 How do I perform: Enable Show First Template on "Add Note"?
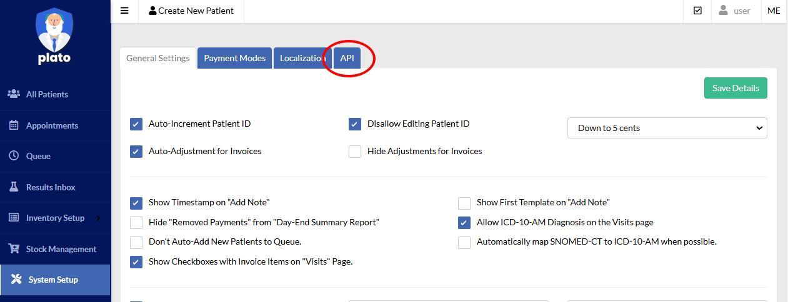pyautogui.click(x=464, y=203)
